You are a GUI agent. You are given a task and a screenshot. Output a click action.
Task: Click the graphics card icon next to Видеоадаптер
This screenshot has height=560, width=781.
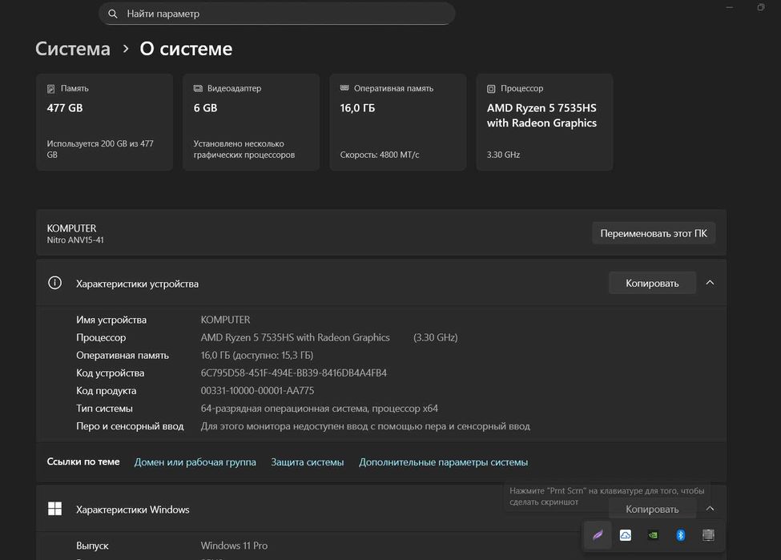[x=198, y=88]
